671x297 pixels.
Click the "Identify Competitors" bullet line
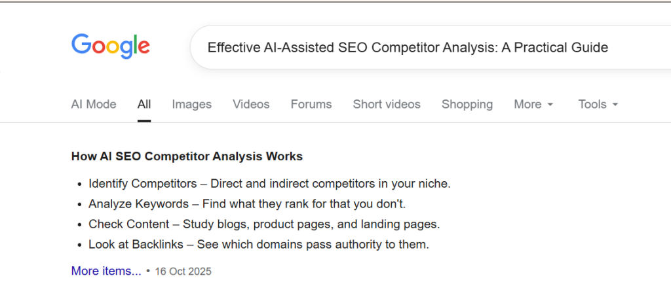tap(269, 184)
